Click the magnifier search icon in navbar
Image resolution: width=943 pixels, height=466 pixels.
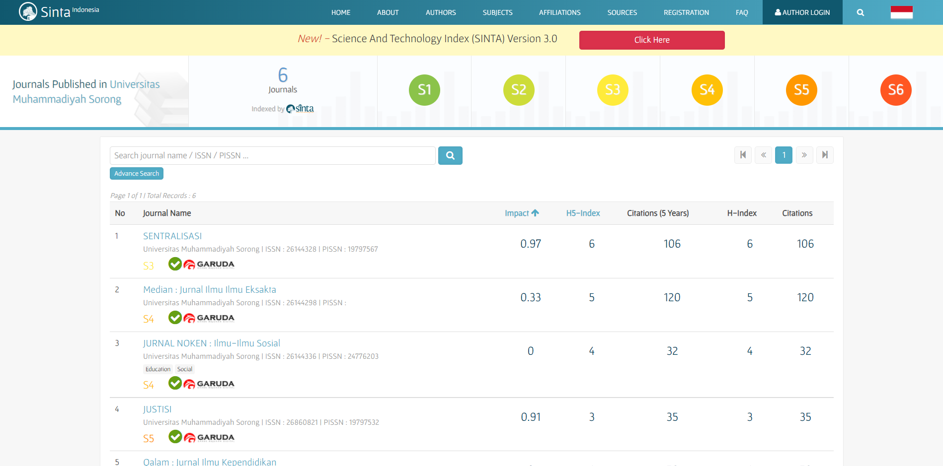coord(860,12)
